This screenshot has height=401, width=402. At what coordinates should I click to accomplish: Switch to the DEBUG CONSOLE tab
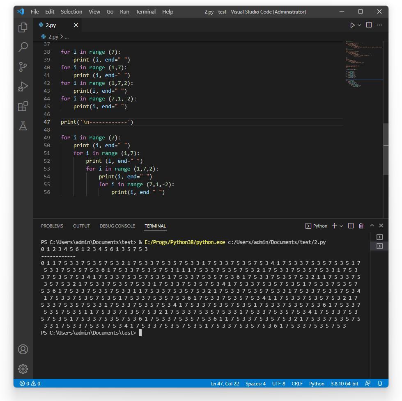click(x=117, y=226)
